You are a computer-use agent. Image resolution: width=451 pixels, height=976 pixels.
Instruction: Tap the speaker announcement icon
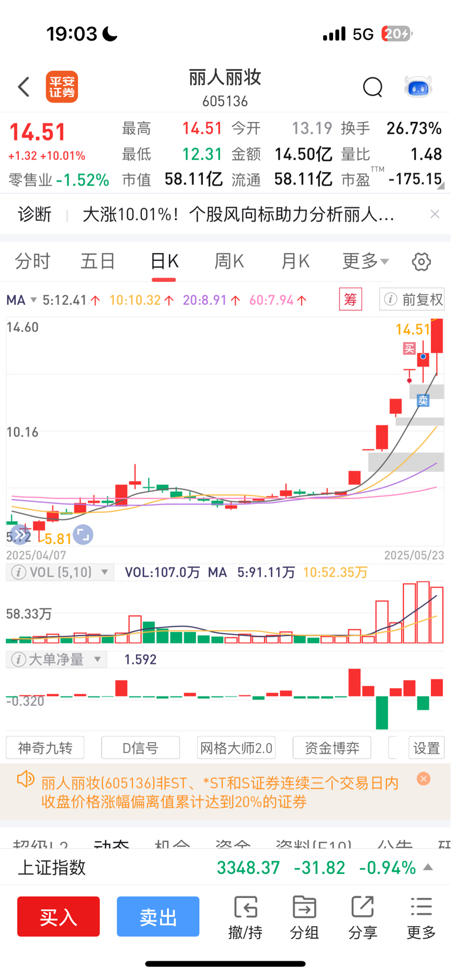(26, 780)
